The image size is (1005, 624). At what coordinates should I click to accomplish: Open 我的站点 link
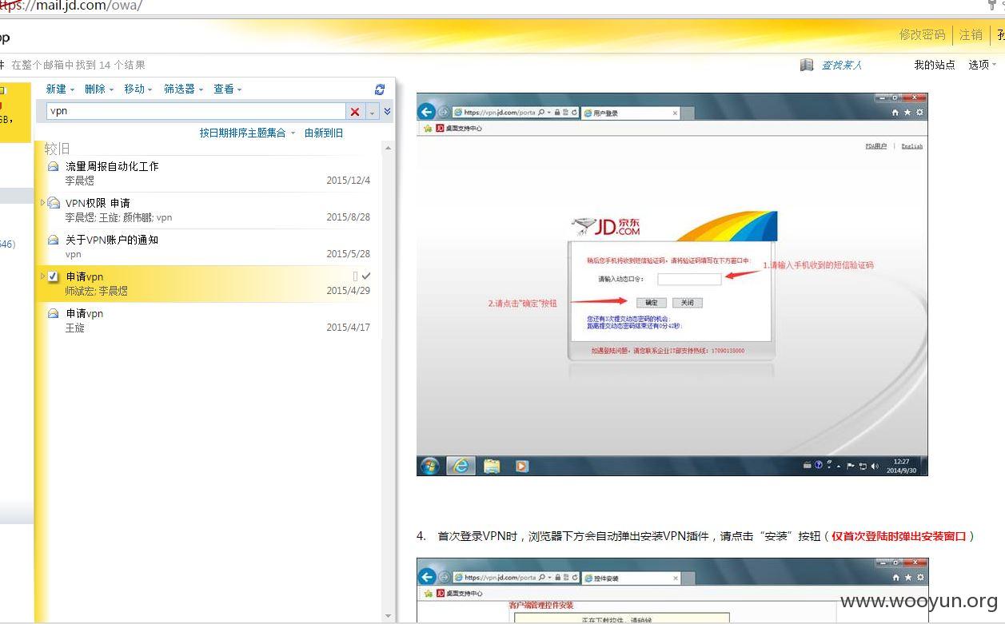935,66
